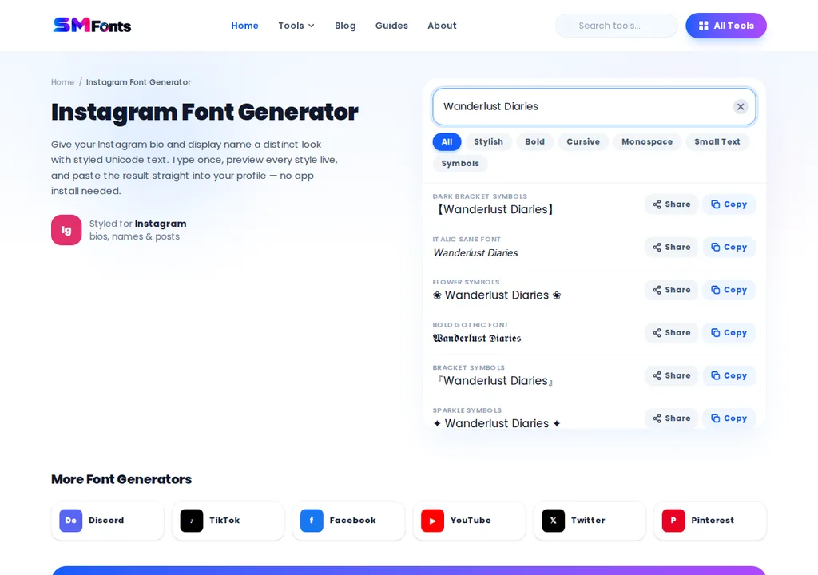Click the SMFonts logo
This screenshot has height=575, width=818.
click(x=92, y=25)
